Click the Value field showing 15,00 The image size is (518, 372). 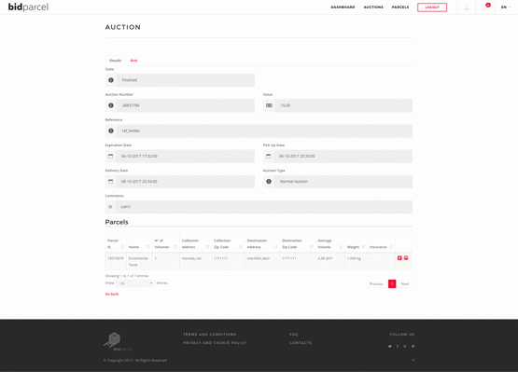coord(343,105)
